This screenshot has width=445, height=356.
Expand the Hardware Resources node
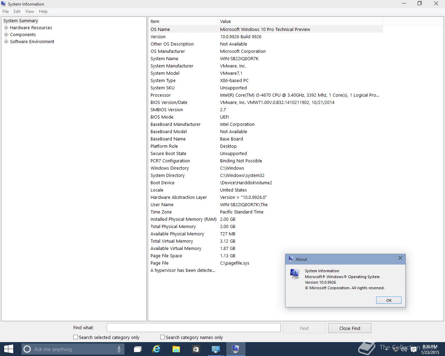[x=6, y=27]
